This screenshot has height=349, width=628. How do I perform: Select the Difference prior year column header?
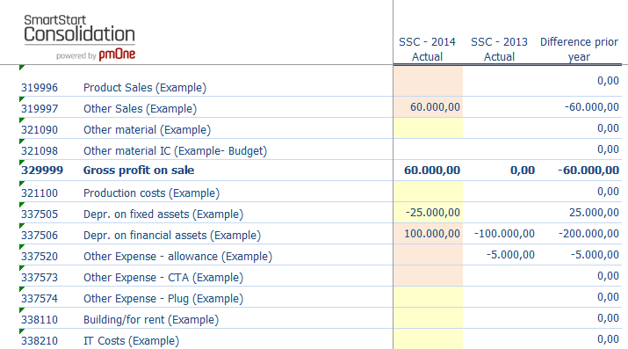coord(579,49)
